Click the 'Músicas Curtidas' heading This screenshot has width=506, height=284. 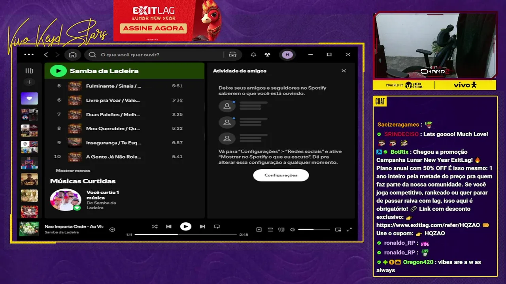83,181
